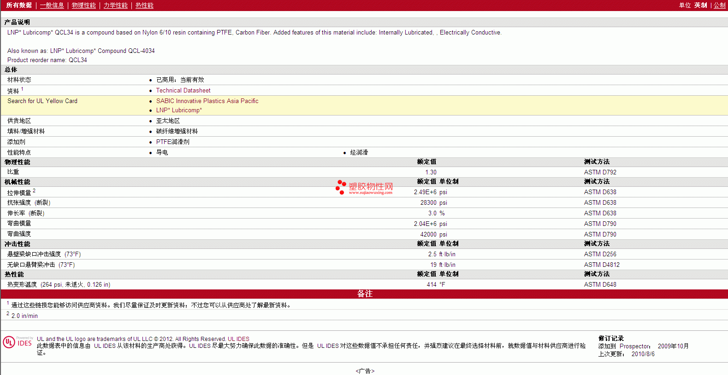
Task: Click the Search for UL Yellow Card label
Action: (x=42, y=101)
